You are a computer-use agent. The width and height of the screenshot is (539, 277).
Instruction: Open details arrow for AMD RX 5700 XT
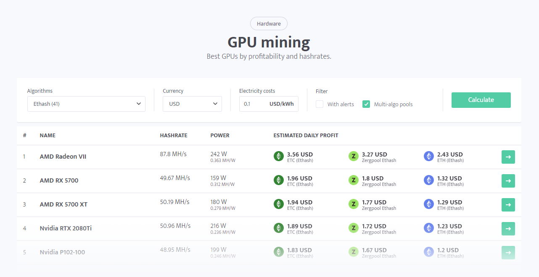point(508,205)
